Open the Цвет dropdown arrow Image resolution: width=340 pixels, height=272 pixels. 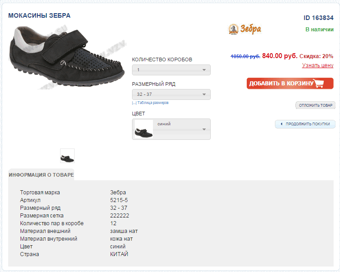click(204, 129)
